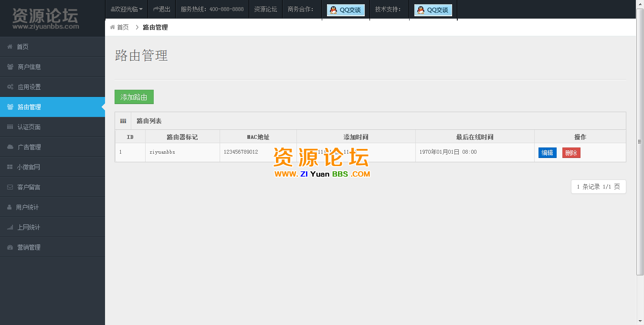This screenshot has height=325, width=644.
Task: Click the 操作 column header
Action: coord(580,137)
